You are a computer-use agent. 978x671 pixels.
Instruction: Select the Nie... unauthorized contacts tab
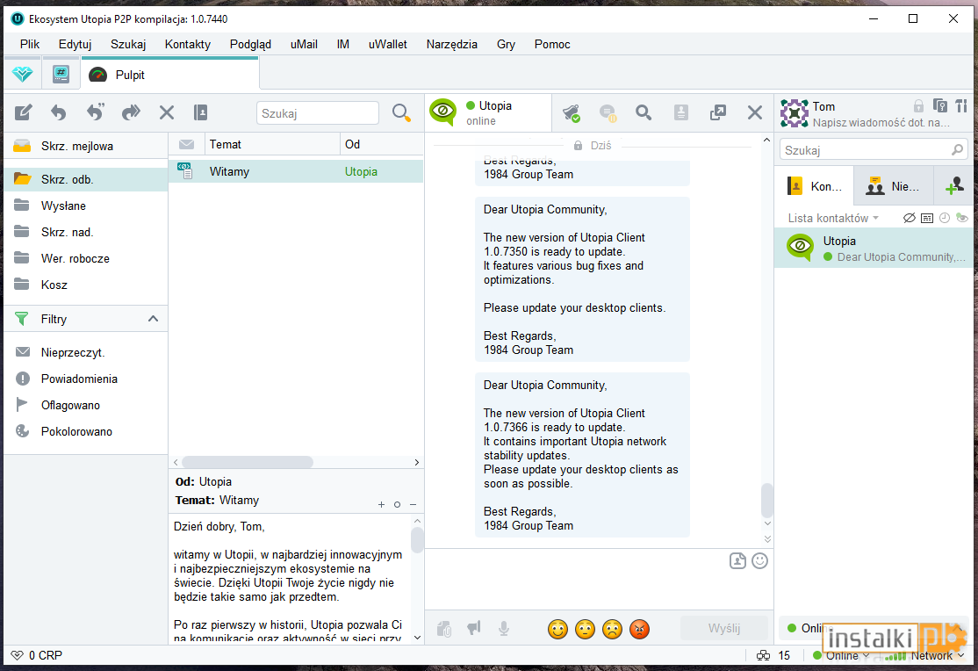pos(893,186)
